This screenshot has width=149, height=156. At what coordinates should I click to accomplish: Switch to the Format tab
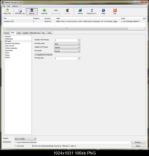pyautogui.click(x=6, y=33)
